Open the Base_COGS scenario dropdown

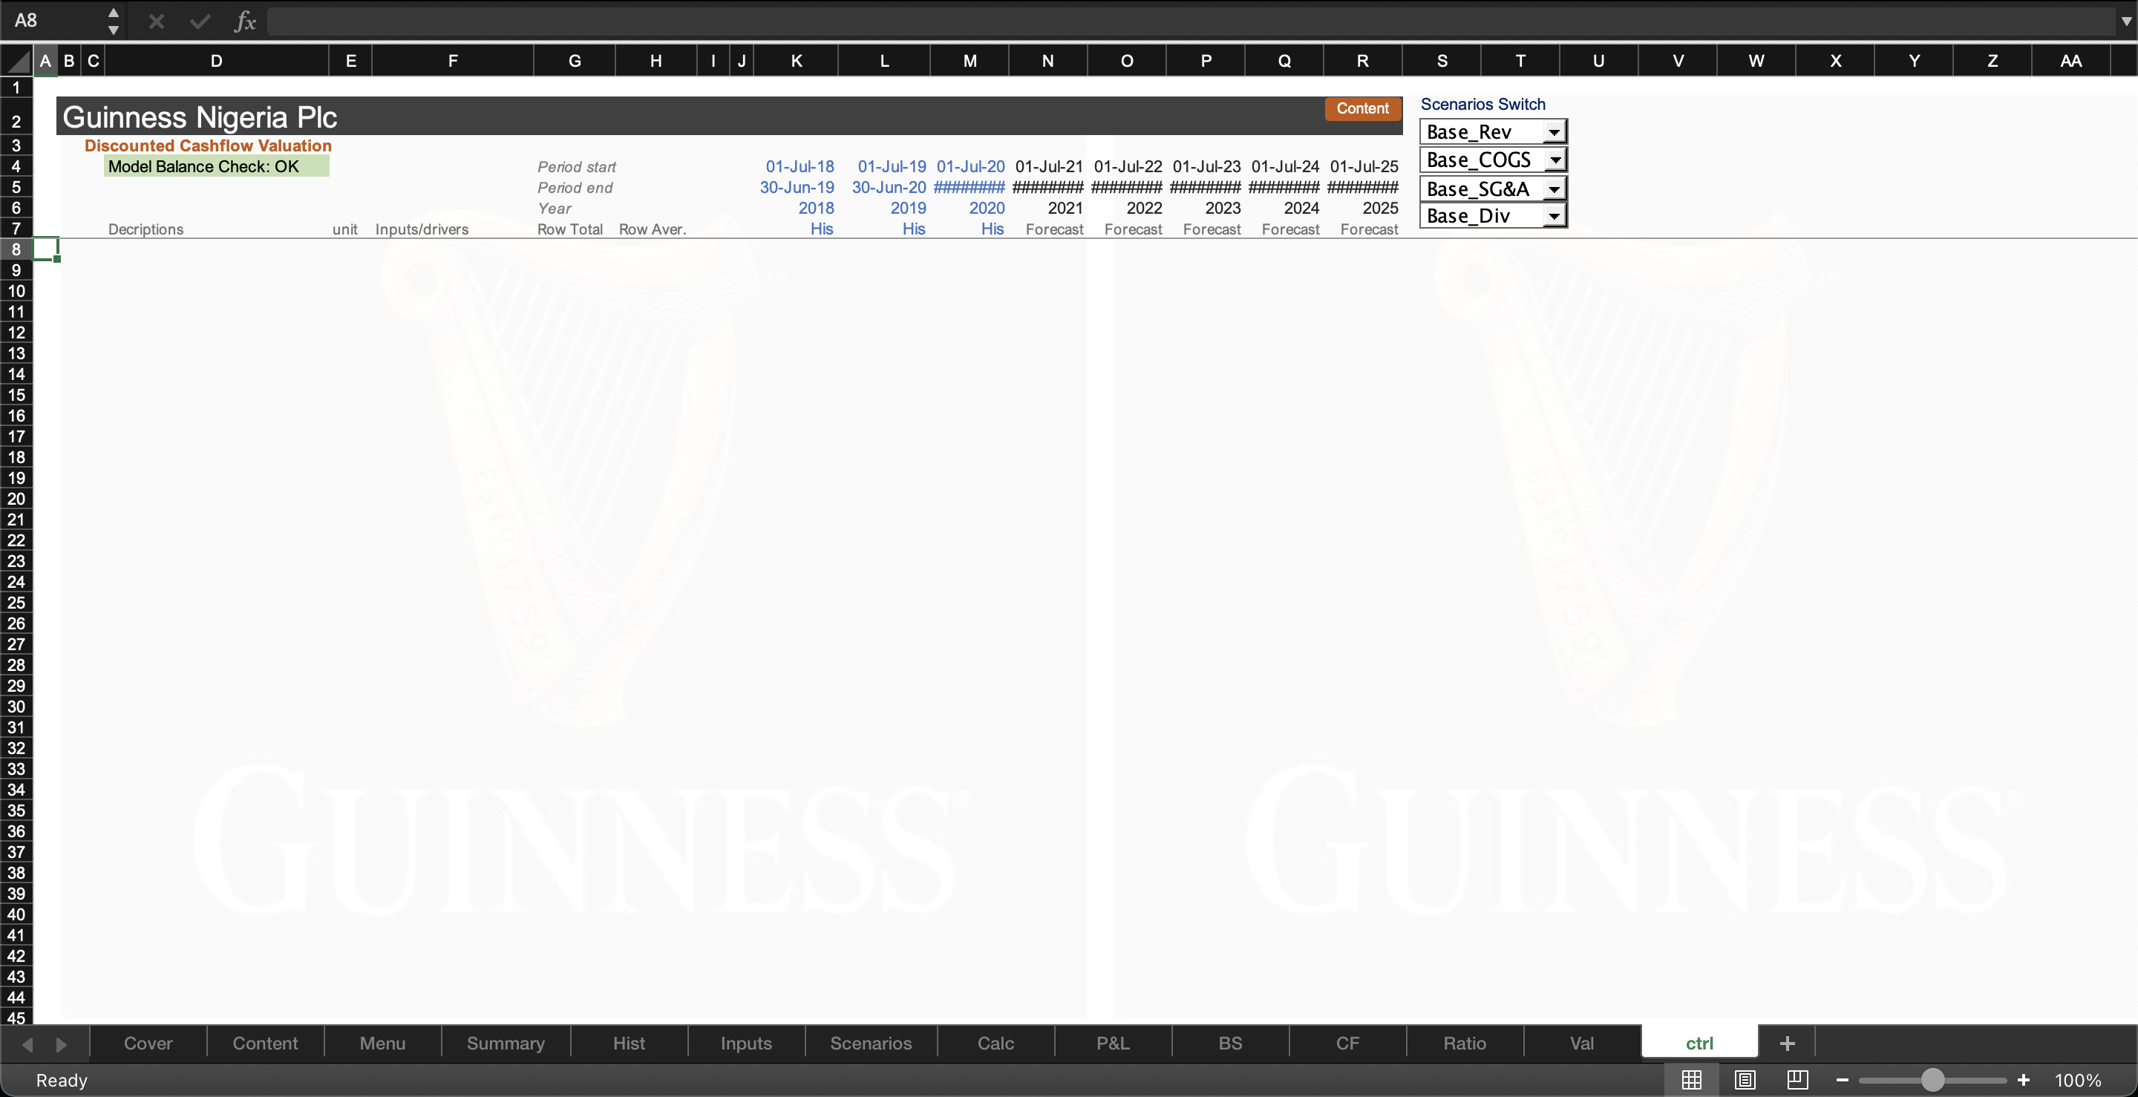(x=1555, y=160)
